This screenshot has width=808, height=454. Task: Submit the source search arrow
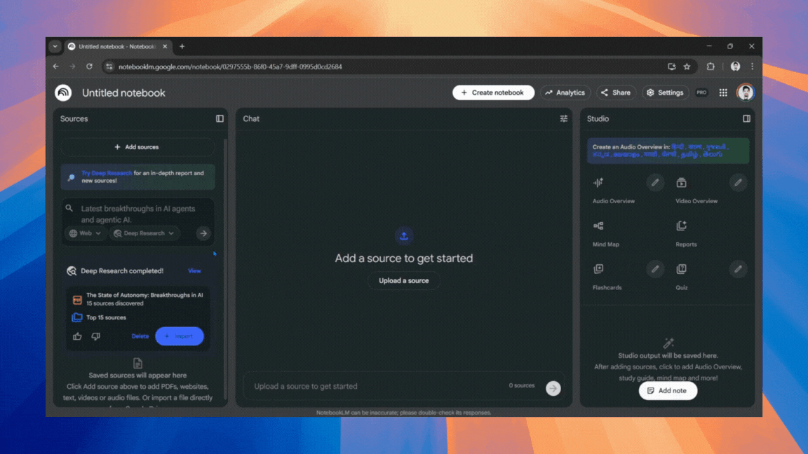pyautogui.click(x=203, y=233)
